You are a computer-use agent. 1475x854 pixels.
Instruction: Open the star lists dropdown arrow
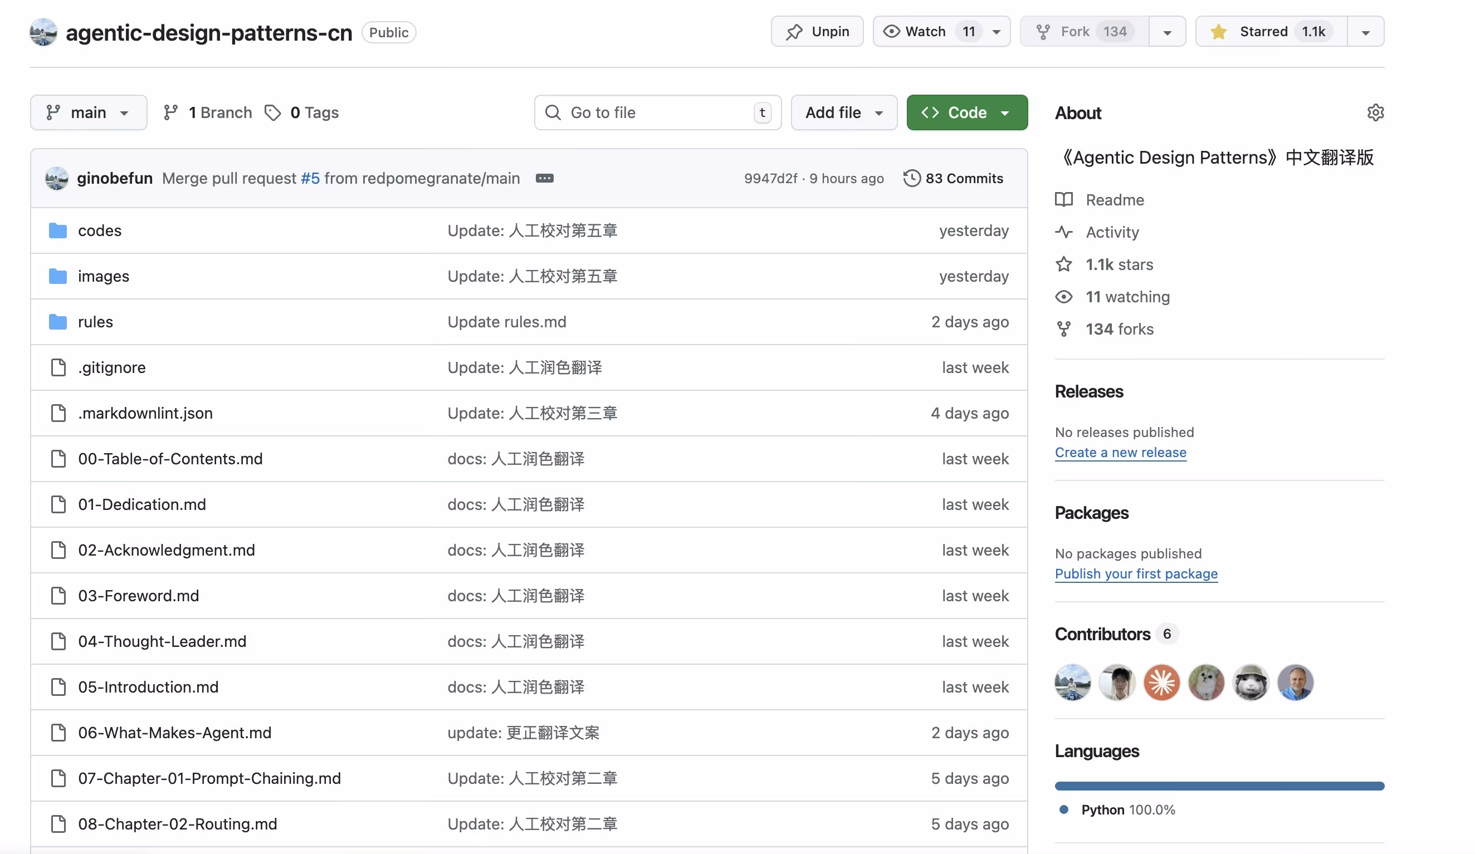tap(1366, 32)
